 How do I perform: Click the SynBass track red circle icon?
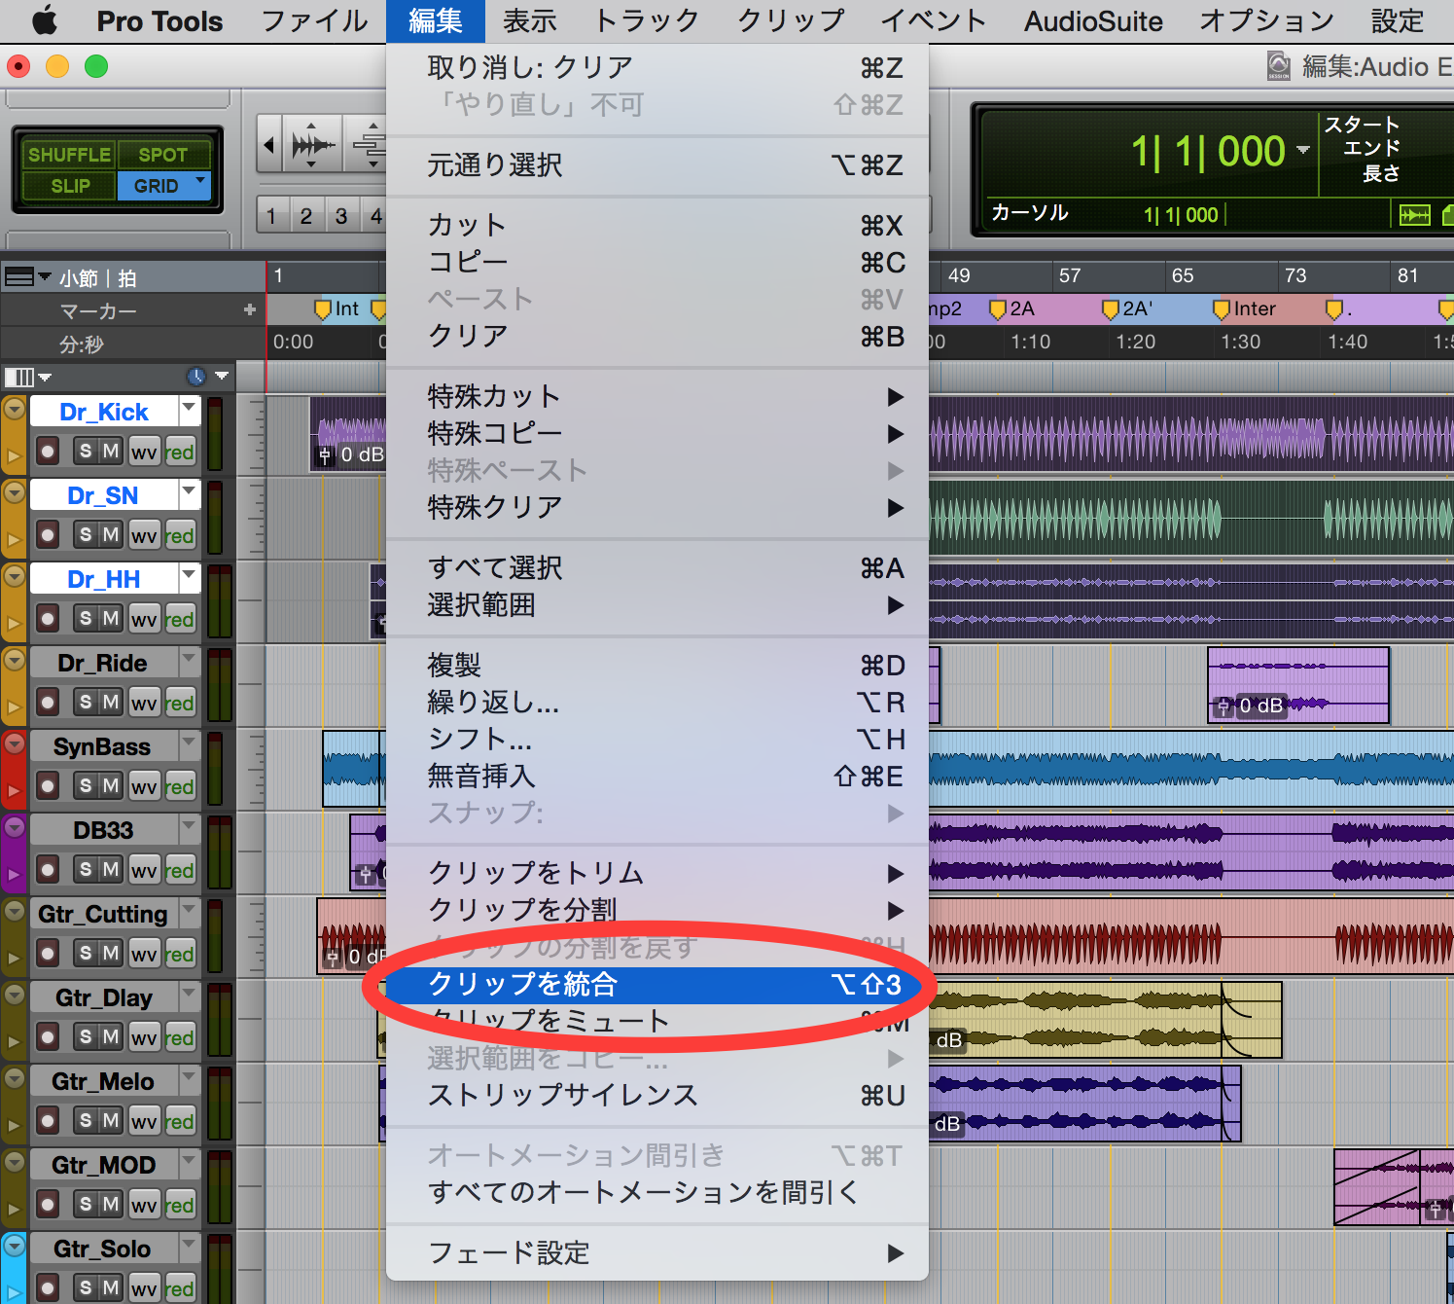coord(14,744)
